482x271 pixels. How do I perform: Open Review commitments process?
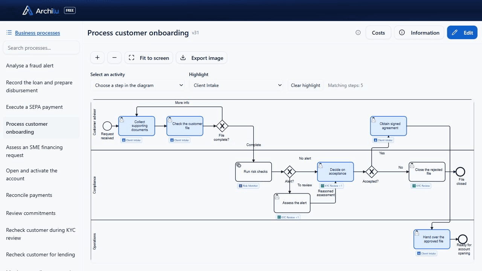(41, 213)
